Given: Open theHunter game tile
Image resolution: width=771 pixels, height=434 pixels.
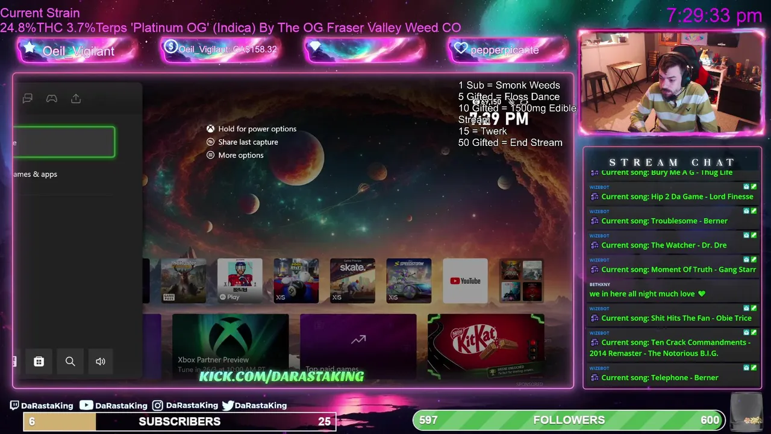Looking at the screenshot, I should click(184, 281).
